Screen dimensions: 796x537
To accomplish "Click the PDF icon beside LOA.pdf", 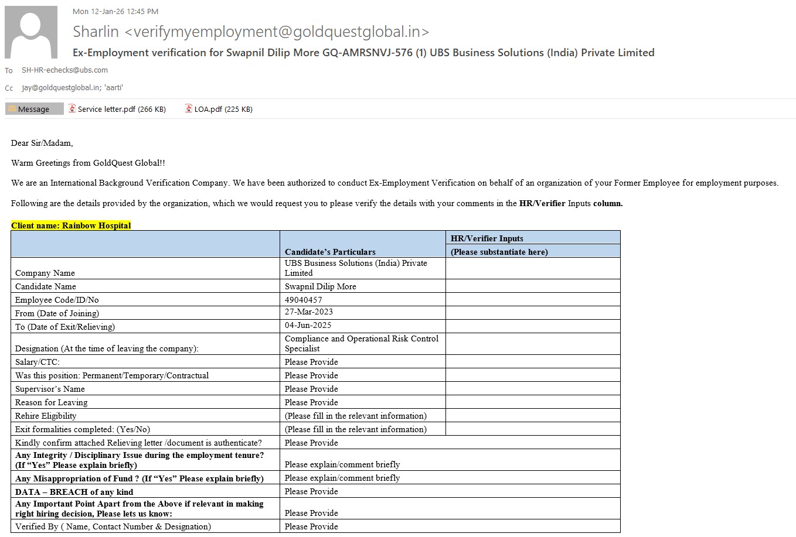I will pyautogui.click(x=189, y=108).
